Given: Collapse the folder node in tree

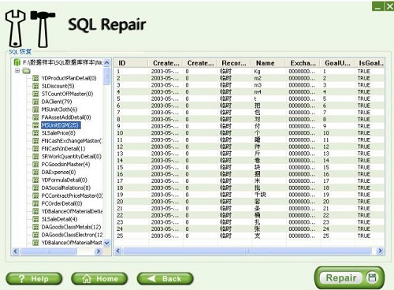Looking at the screenshot, I should [x=17, y=70].
